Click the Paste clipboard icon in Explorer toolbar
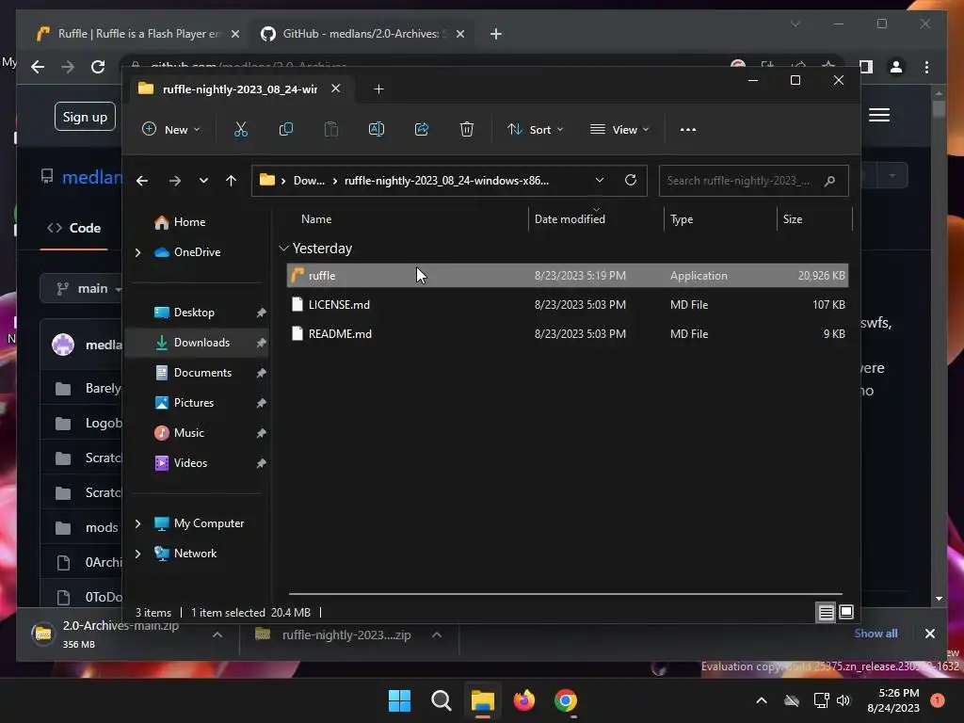The width and height of the screenshot is (964, 723). point(330,129)
